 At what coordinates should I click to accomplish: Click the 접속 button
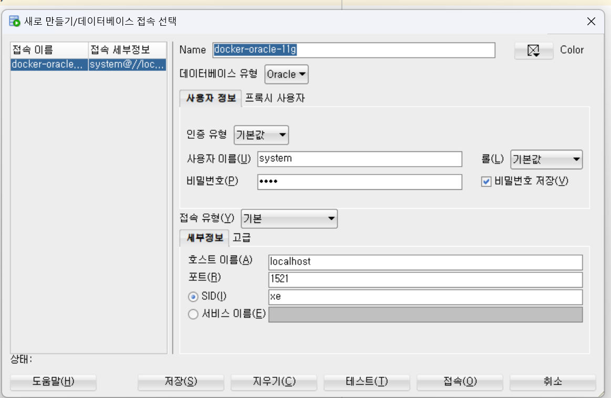click(460, 381)
